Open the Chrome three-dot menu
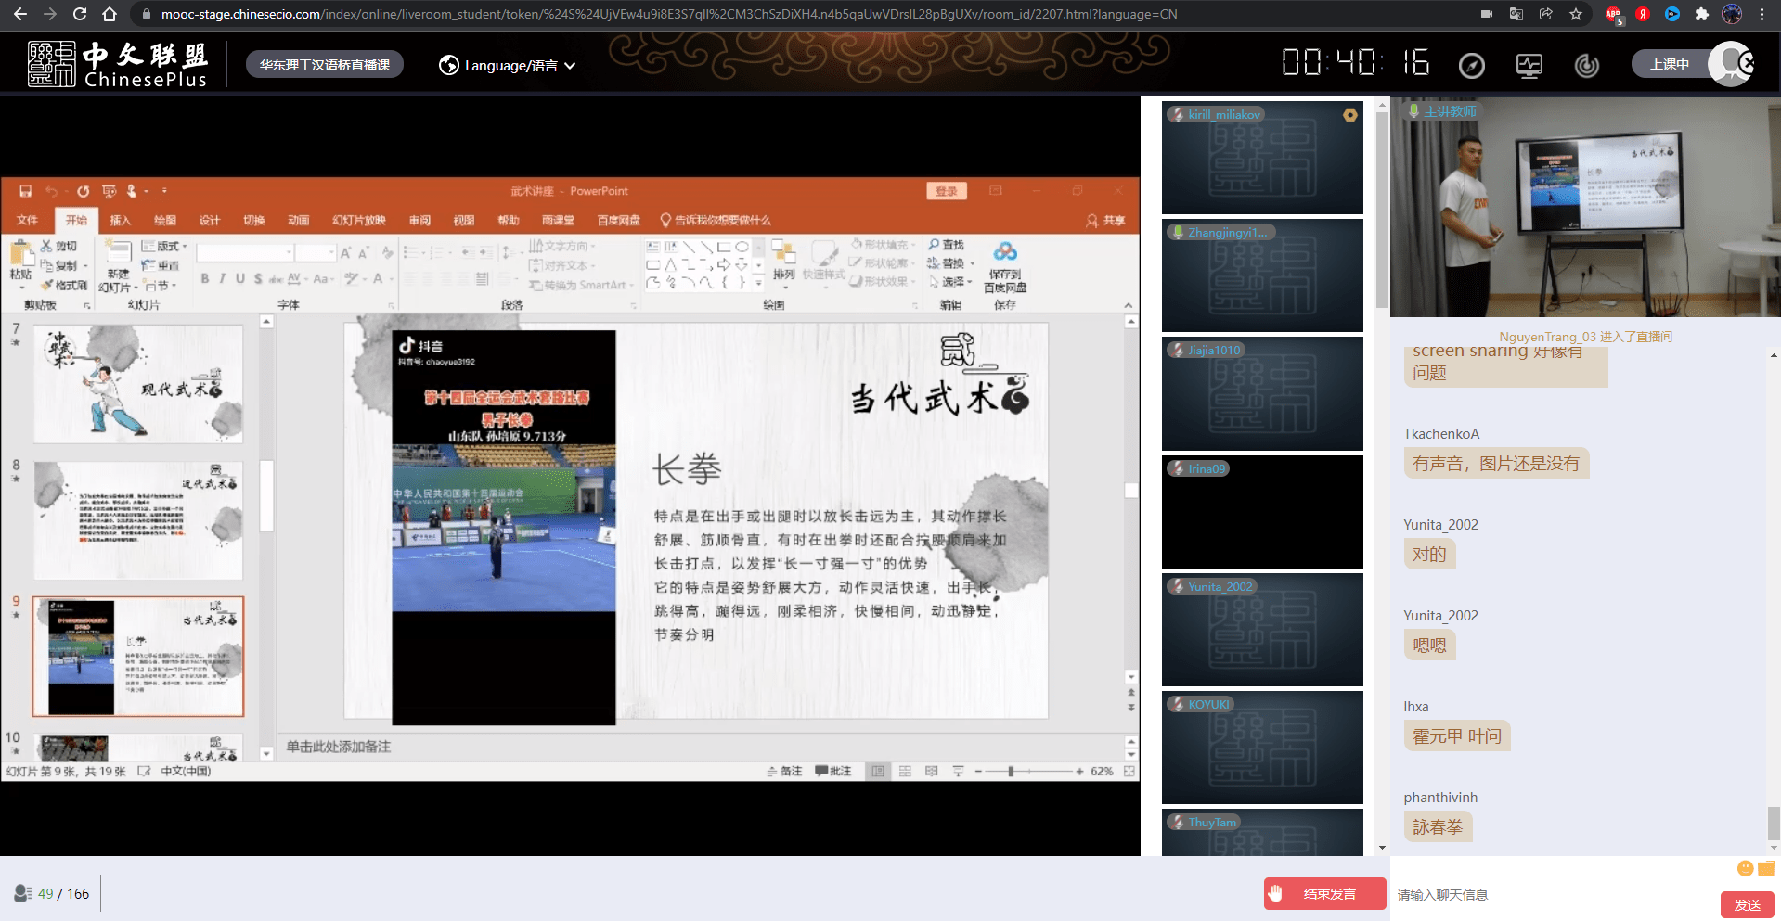Image resolution: width=1781 pixels, height=921 pixels. coord(1762,14)
